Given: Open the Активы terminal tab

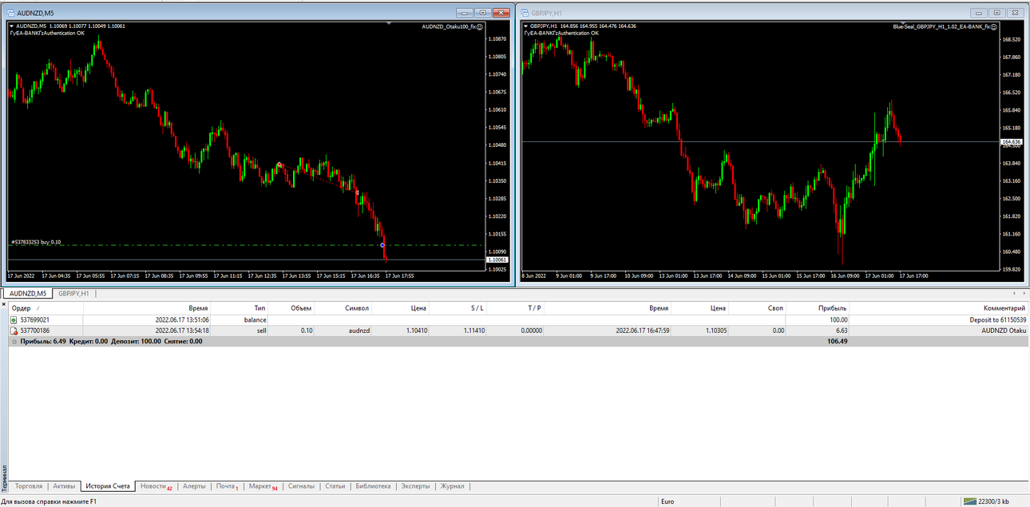Looking at the screenshot, I should click(65, 485).
